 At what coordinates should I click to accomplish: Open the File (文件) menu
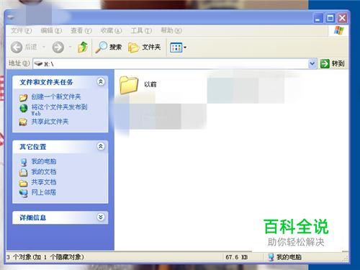pyautogui.click(x=22, y=31)
